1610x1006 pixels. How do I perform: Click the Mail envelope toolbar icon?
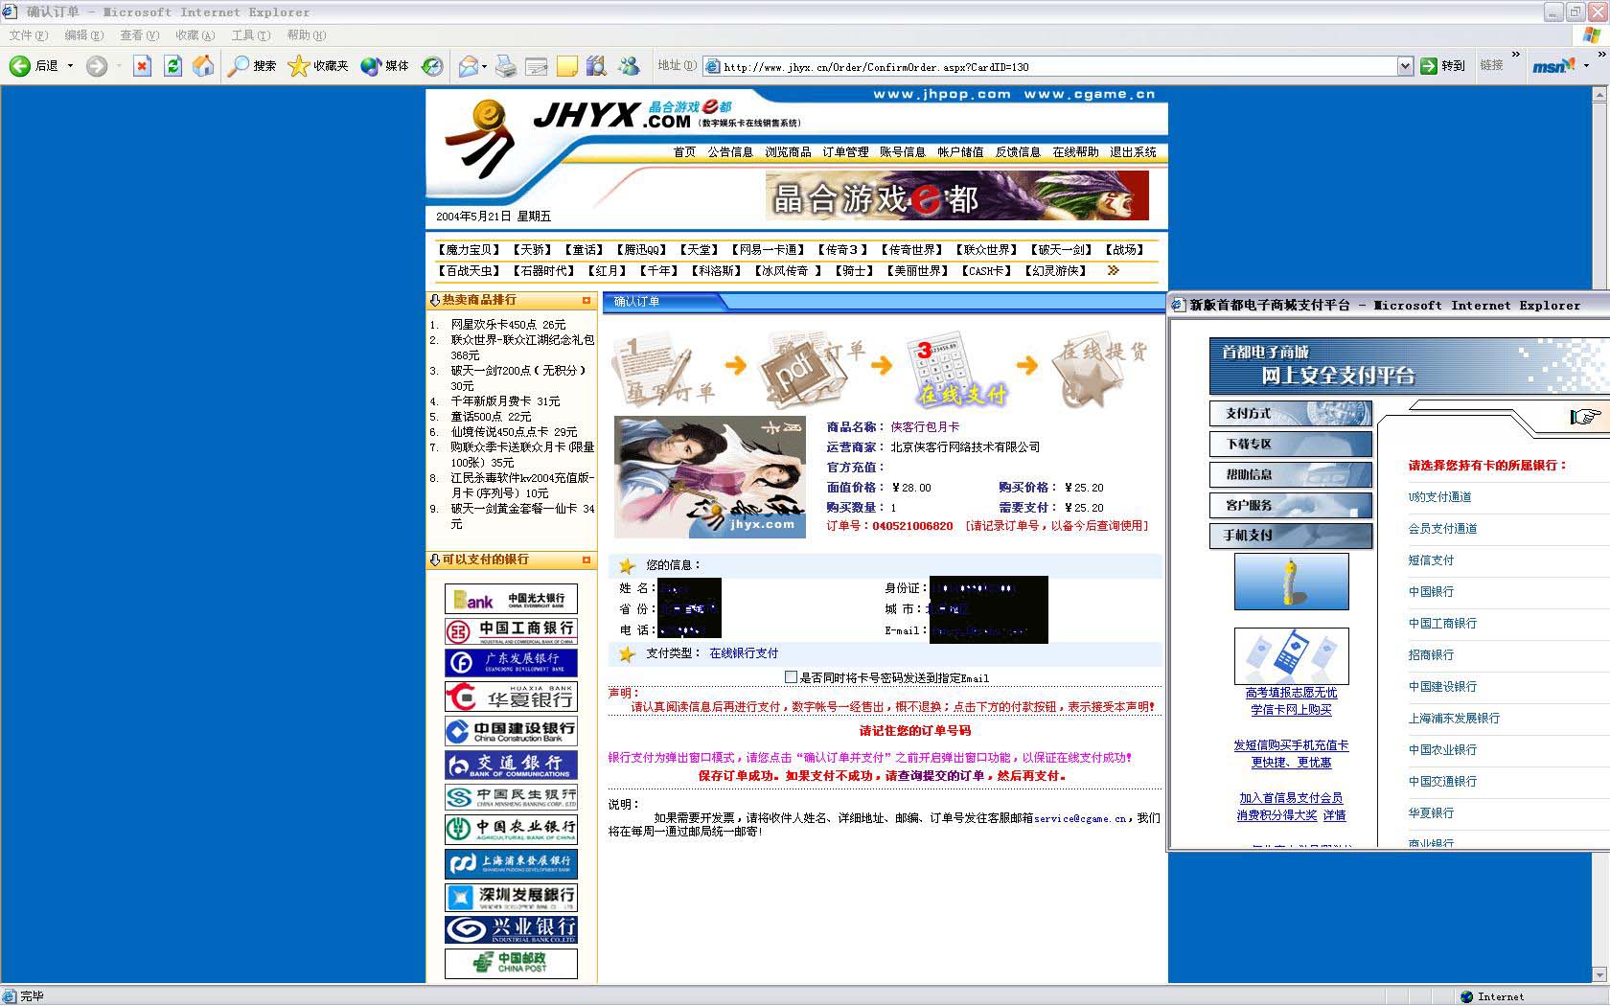tap(469, 66)
